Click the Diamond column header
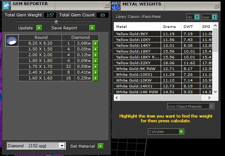The width and height of the screenshot is (225, 156). pyautogui.click(x=80, y=37)
